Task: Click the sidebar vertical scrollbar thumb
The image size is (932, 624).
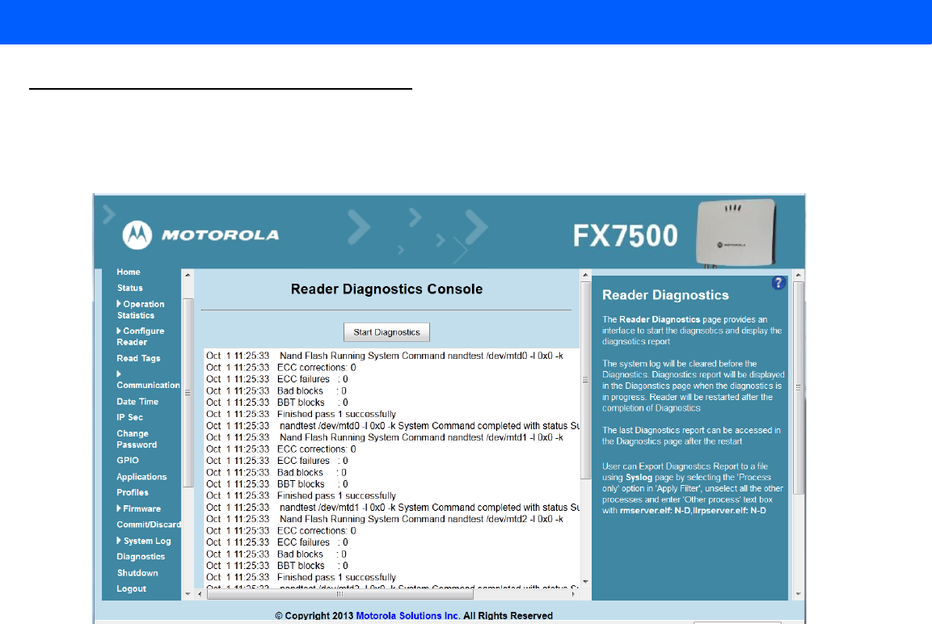Action: pyautogui.click(x=188, y=393)
